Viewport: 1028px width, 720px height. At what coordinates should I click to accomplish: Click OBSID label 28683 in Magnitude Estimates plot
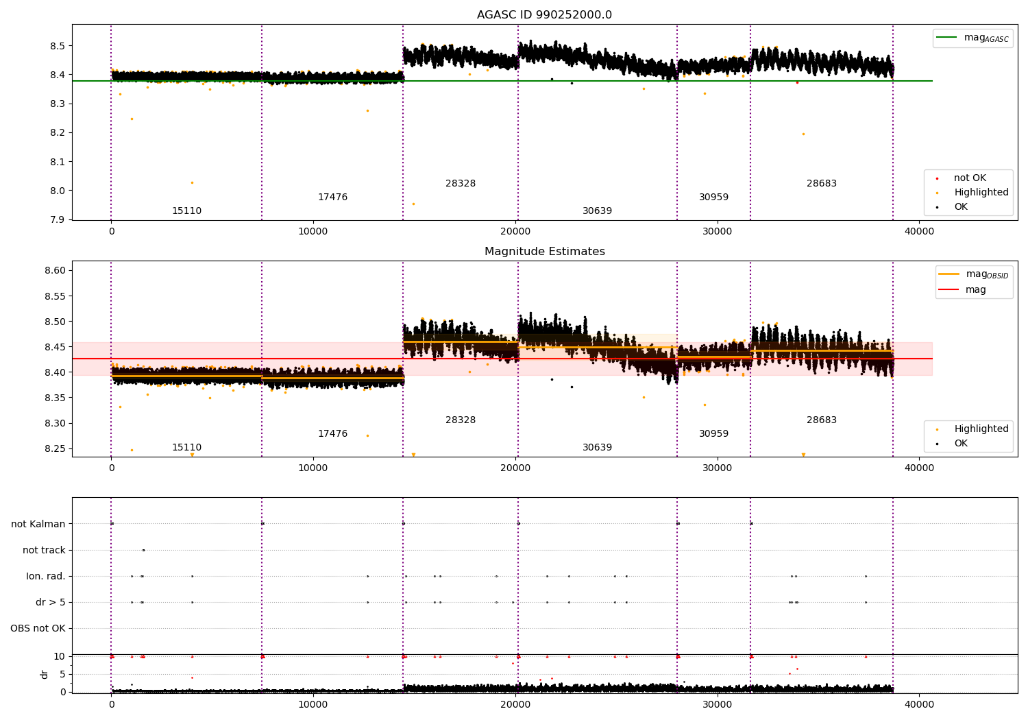point(822,420)
